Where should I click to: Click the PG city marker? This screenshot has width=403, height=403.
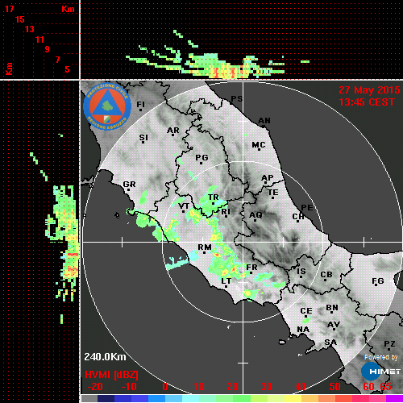pyautogui.click(x=201, y=163)
